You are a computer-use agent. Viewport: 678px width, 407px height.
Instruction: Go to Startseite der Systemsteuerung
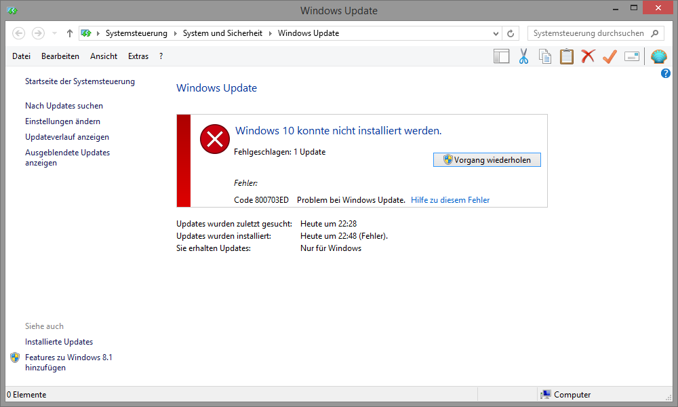pos(80,81)
